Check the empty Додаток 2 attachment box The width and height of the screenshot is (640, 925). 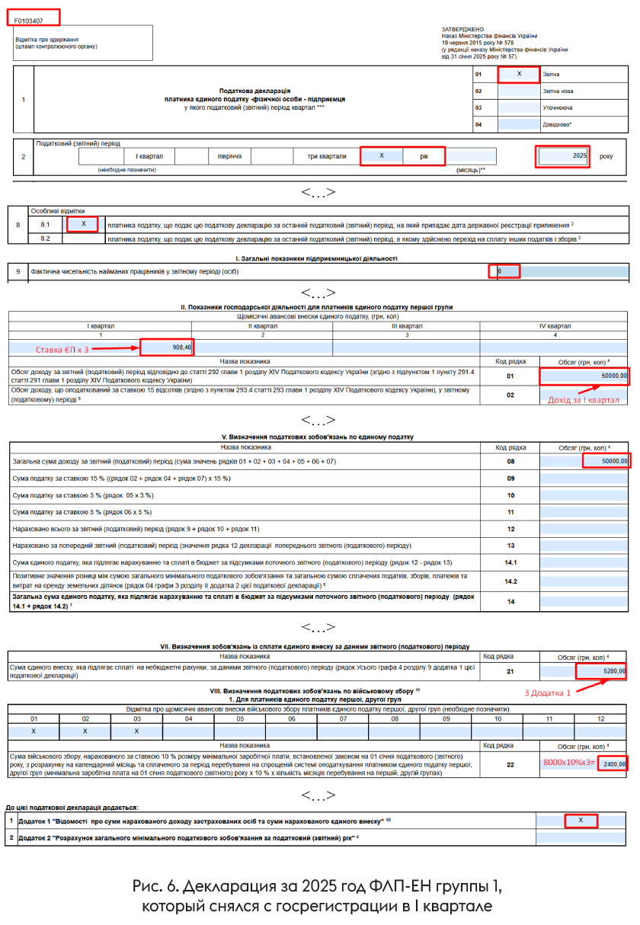[x=581, y=838]
